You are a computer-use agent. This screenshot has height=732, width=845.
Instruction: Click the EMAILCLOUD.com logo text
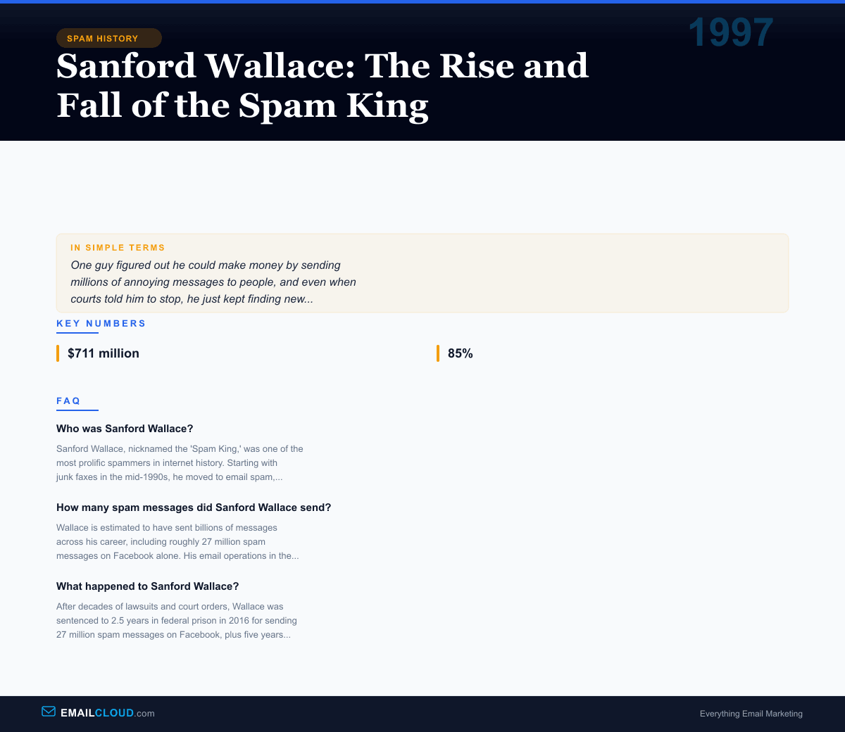pos(107,713)
